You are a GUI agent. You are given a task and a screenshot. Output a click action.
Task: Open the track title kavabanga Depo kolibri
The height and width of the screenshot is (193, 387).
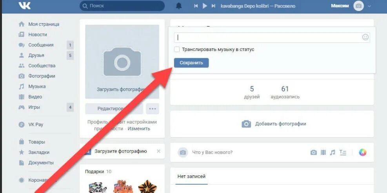point(258,6)
